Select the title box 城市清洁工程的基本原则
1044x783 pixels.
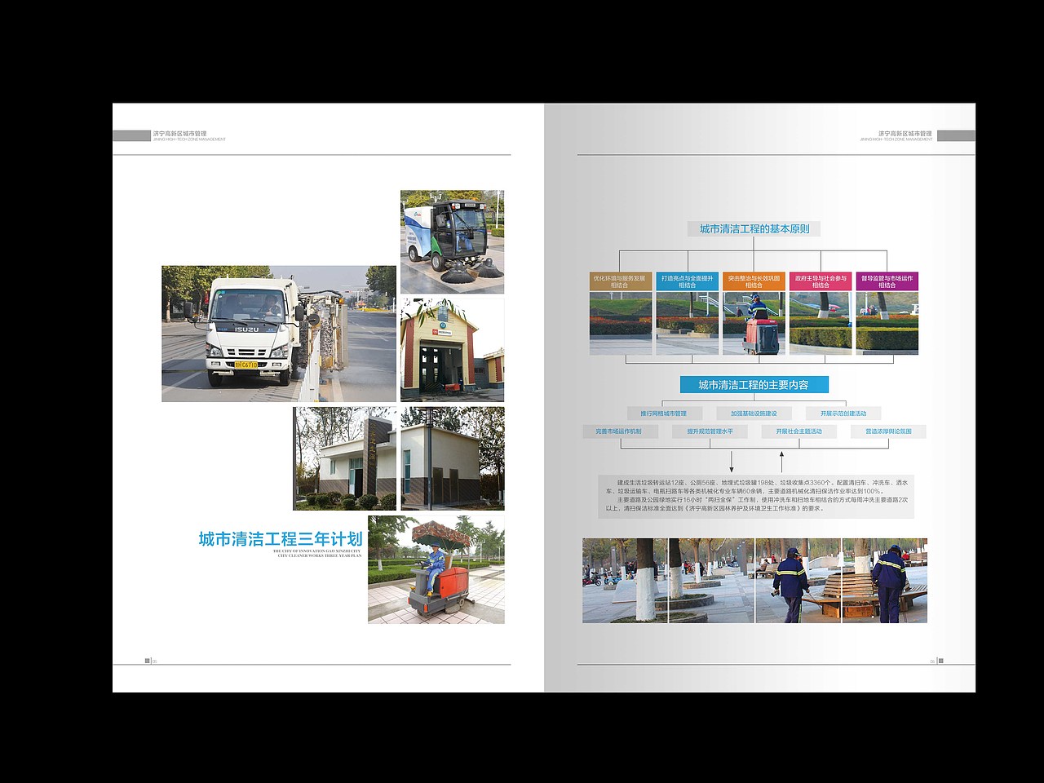tap(754, 229)
